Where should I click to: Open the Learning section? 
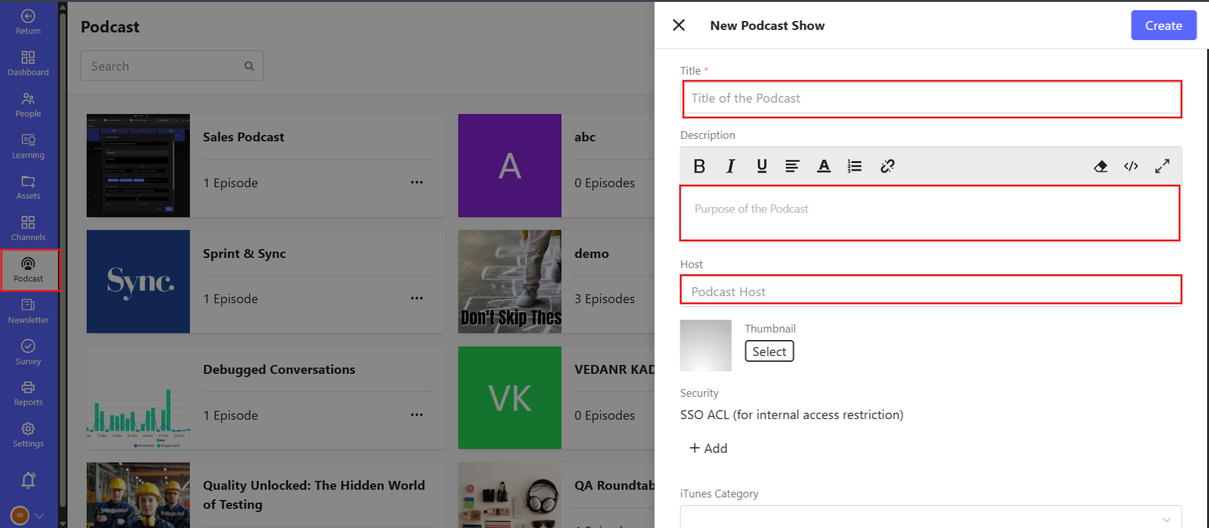(28, 146)
